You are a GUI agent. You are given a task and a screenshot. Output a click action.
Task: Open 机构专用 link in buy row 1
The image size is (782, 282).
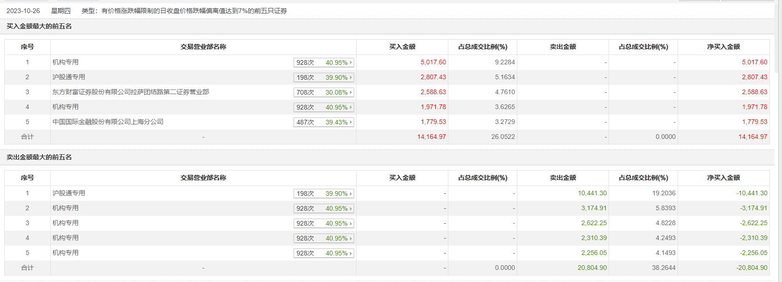click(65, 62)
